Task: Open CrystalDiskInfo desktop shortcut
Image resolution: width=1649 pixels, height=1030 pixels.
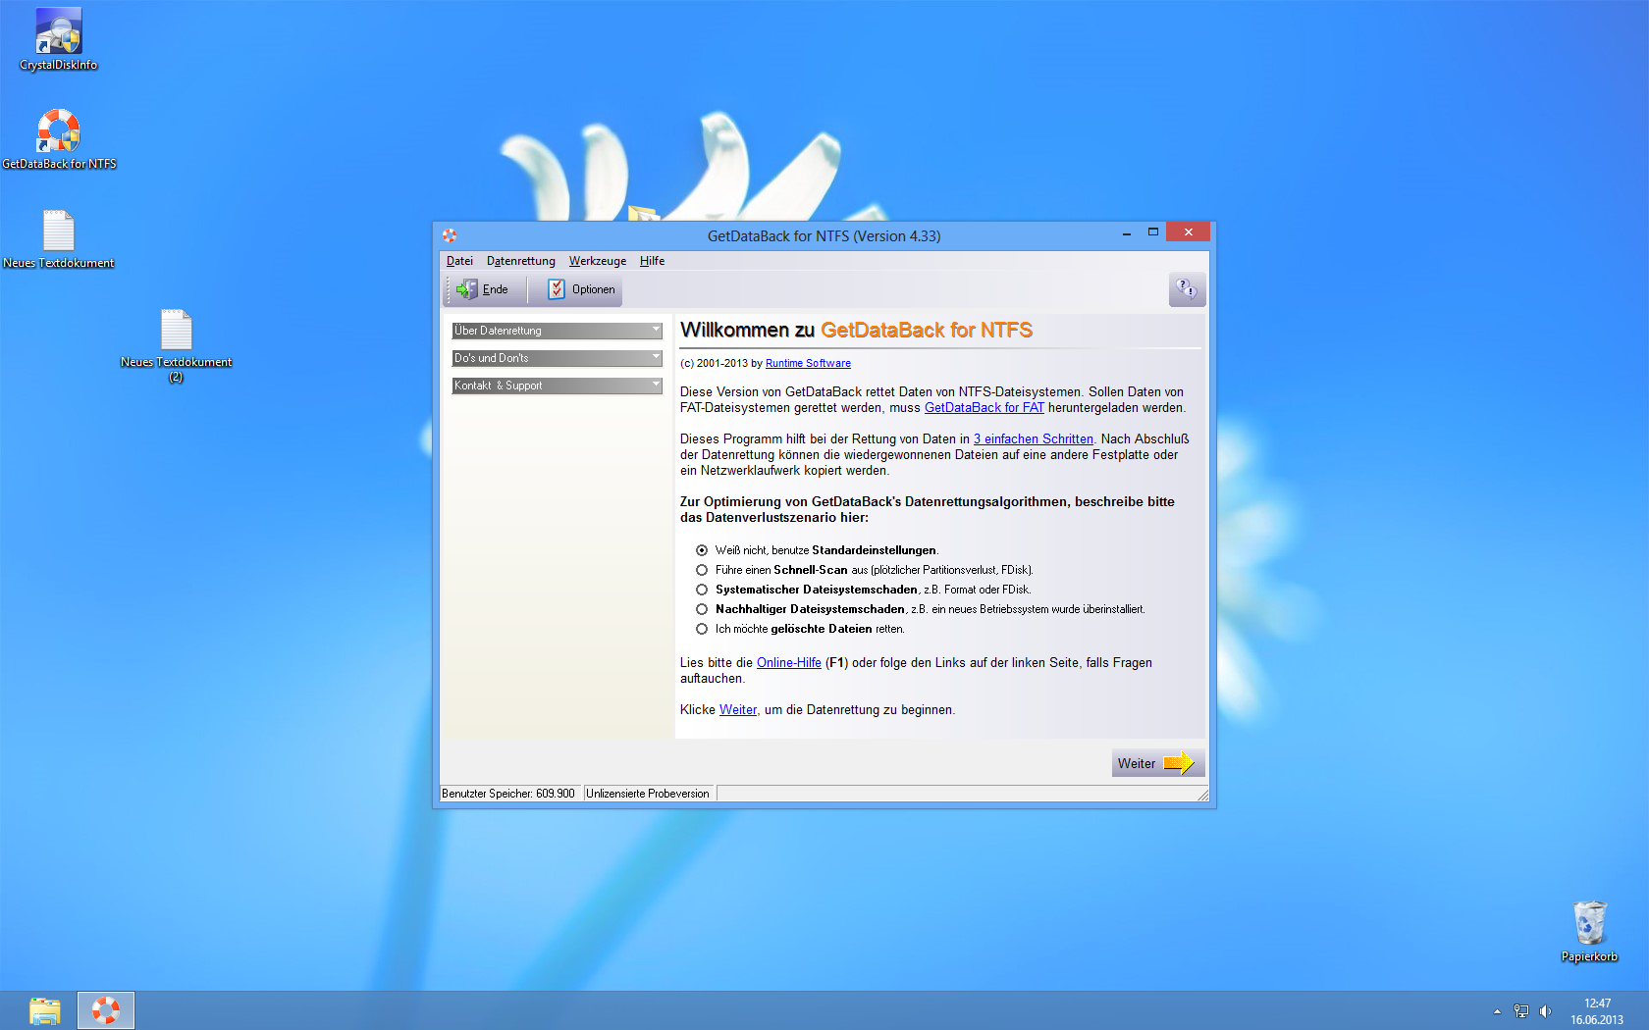Action: point(59,39)
